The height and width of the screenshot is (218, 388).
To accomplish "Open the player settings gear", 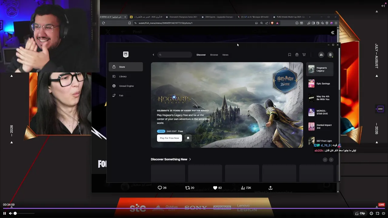I will (371, 213).
